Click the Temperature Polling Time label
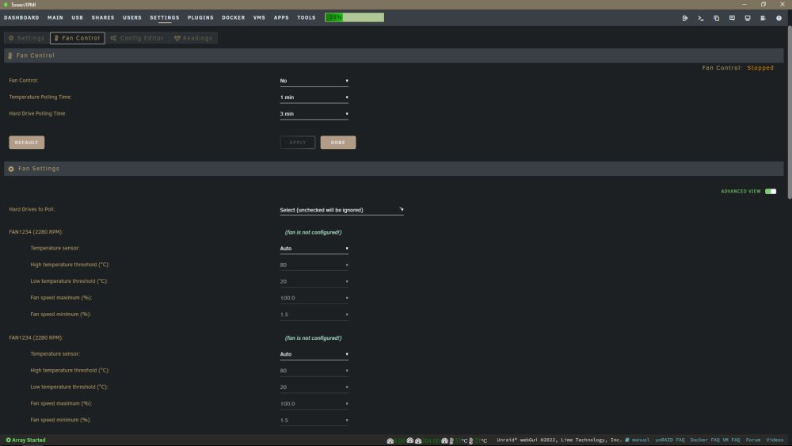Viewport: 792px width, 446px height. click(40, 97)
